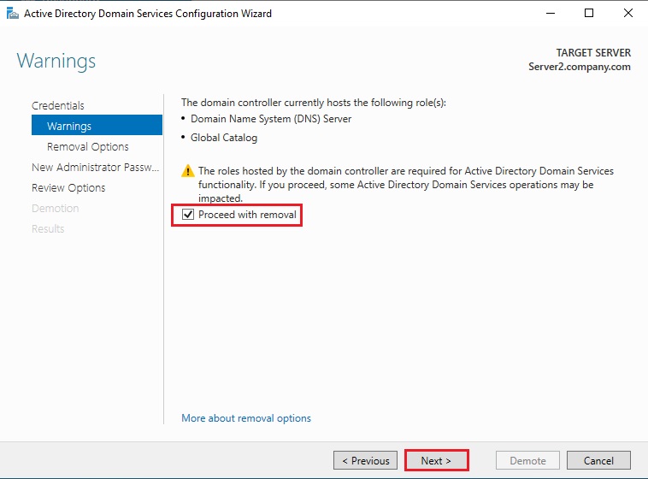
Task: Jump to the Review Options step
Action: click(68, 187)
